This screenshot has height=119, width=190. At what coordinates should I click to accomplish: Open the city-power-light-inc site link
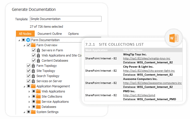(149, 71)
